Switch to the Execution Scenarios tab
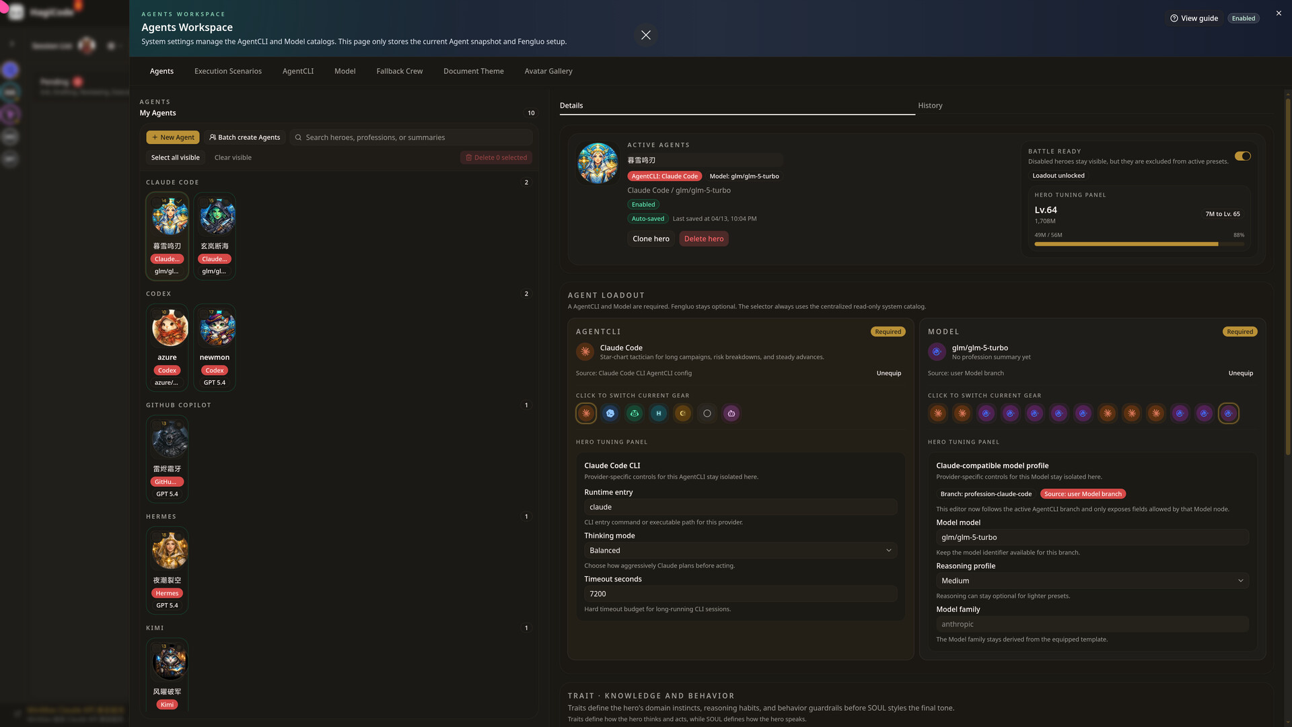The height and width of the screenshot is (727, 1292). pos(228,71)
